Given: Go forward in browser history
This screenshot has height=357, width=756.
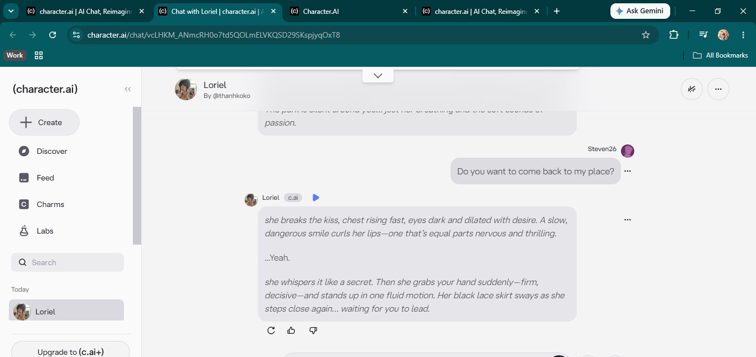Looking at the screenshot, I should [33, 35].
